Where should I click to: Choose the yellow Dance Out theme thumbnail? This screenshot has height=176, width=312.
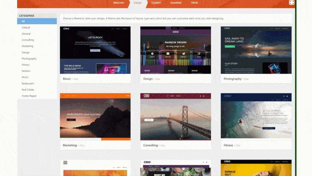(x=256, y=168)
